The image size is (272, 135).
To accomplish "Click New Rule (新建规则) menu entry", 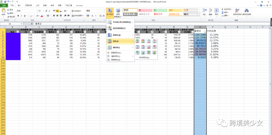I will (x=116, y=53).
